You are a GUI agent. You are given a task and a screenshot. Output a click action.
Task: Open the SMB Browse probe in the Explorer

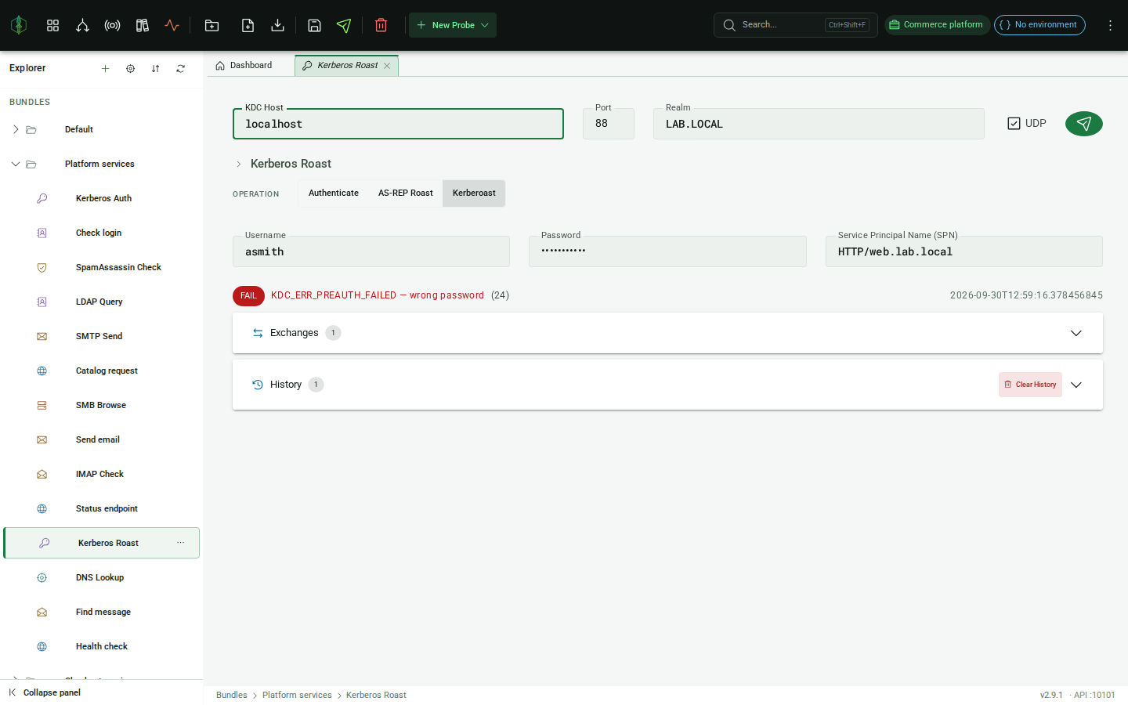[101, 405]
